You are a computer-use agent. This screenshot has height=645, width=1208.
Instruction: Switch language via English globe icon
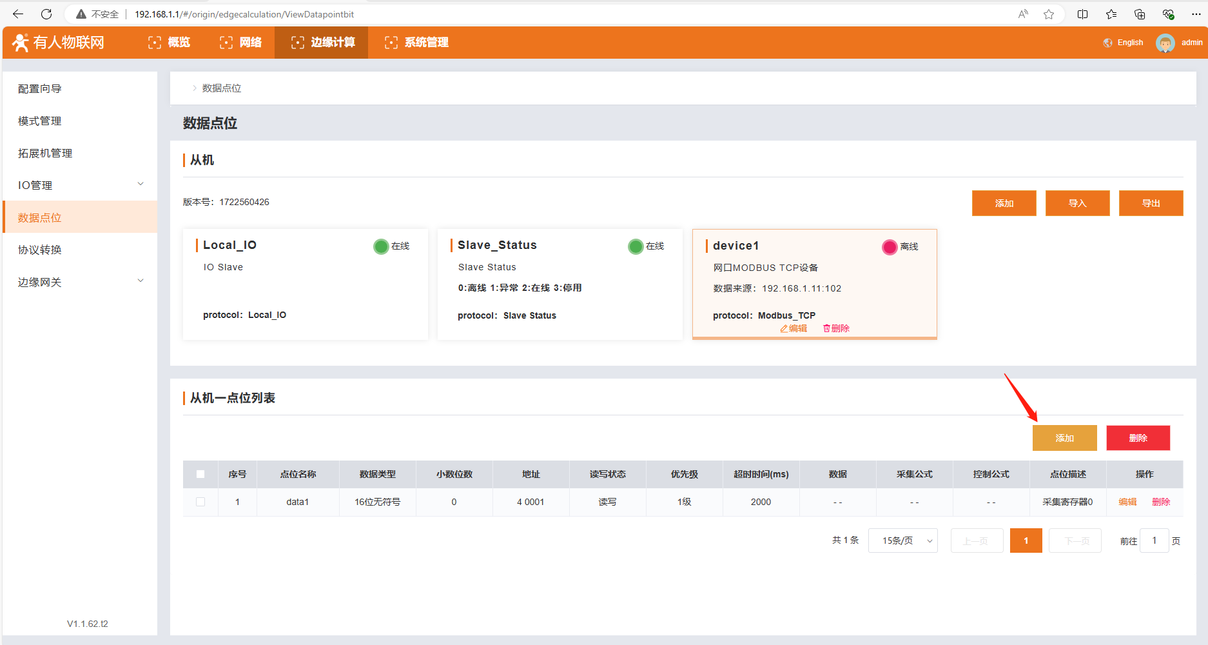tap(1108, 43)
